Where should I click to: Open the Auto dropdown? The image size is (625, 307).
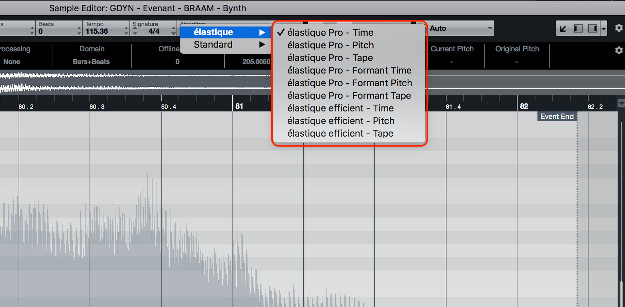pyautogui.click(x=460, y=28)
